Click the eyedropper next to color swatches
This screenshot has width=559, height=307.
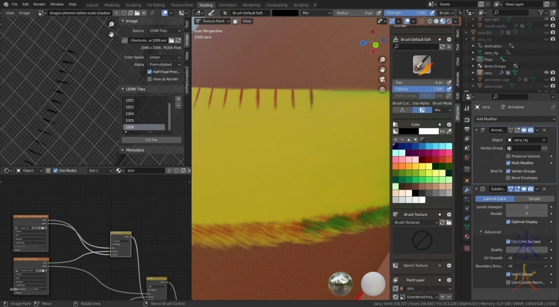click(450, 131)
